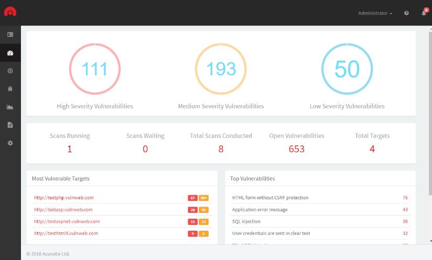Viewport: 432px width, 260px height.
Task: Toggle the sidebar menu collapse icon
Action: pos(10,35)
